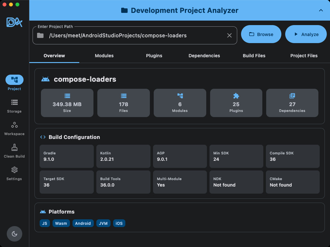Open the Build Files tab
This screenshot has height=247, width=330.
[254, 56]
